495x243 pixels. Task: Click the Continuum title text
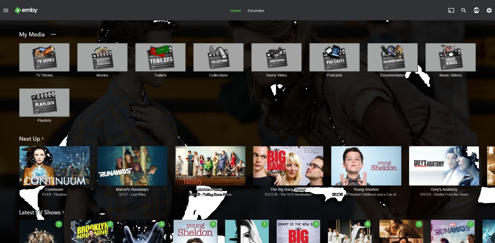click(x=54, y=189)
